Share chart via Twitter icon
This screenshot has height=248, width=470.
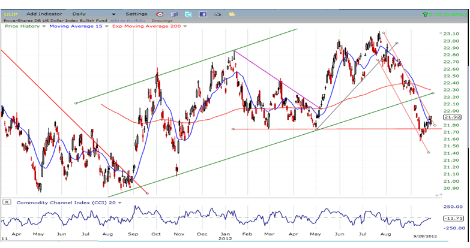click(188, 13)
